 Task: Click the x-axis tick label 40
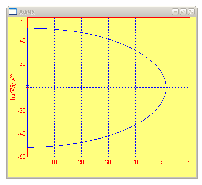click(x=135, y=162)
